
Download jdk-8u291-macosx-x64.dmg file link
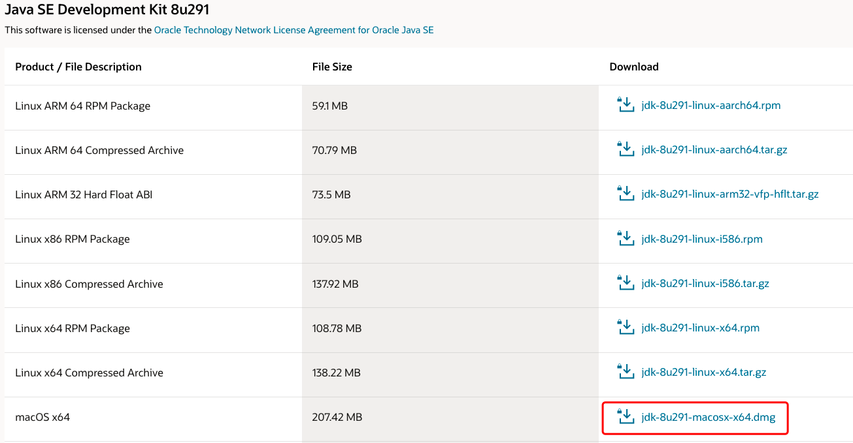tap(709, 417)
